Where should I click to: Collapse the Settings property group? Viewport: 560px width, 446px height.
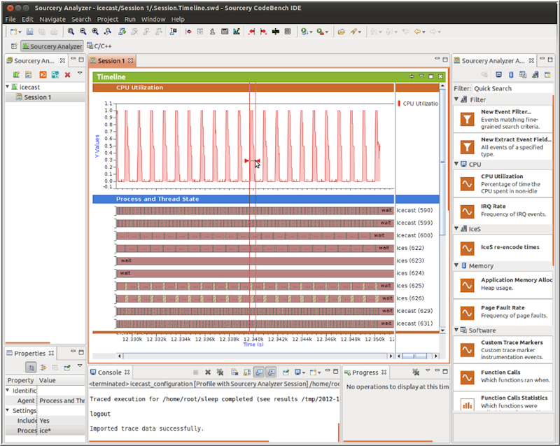tap(8, 410)
